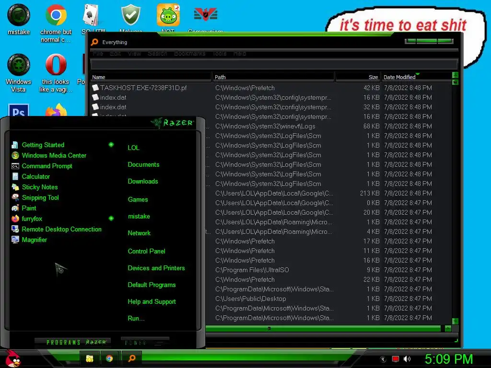
Task: Open the file explorer taskbar icon
Action: pyautogui.click(x=90, y=358)
